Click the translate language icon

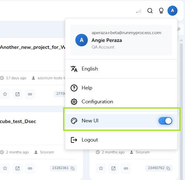coord(74,69)
